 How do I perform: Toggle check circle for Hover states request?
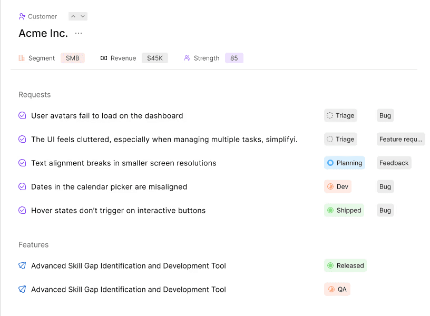[x=22, y=211]
